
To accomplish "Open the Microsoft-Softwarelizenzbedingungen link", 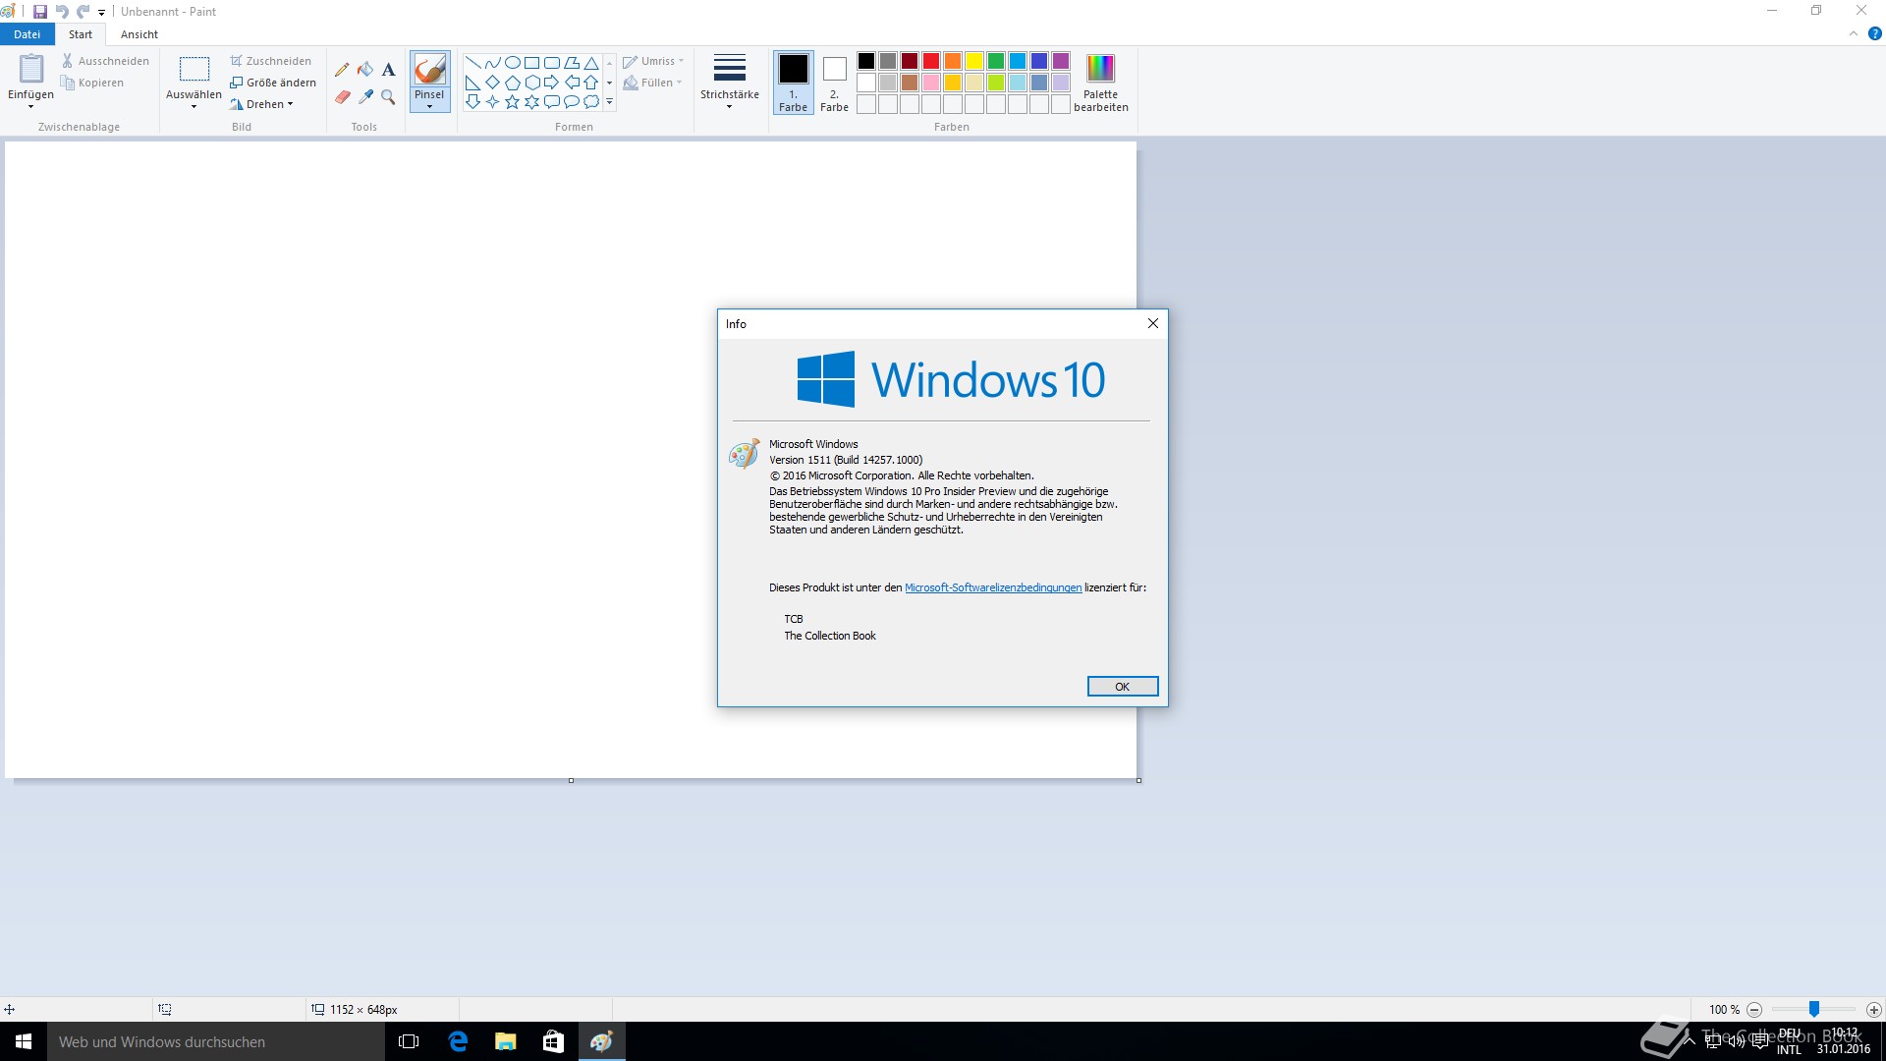I will [993, 587].
